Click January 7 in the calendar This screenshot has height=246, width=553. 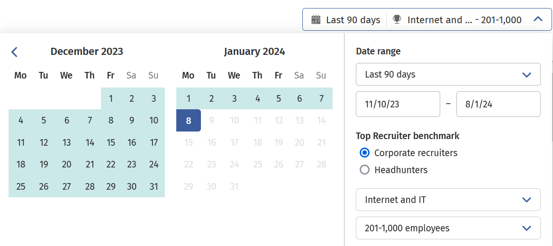[x=321, y=99]
